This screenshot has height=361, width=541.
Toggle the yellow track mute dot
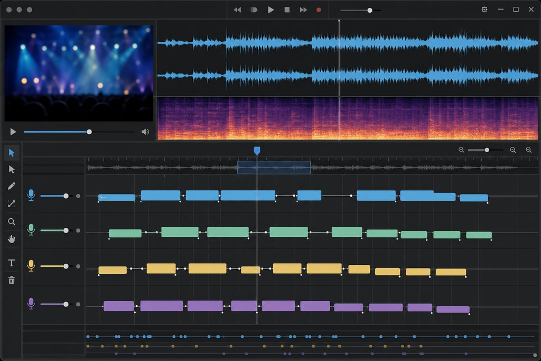pos(78,266)
